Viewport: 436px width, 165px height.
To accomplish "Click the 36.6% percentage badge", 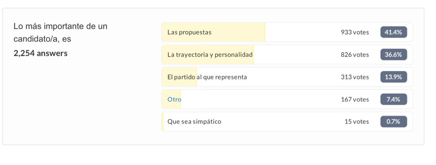I will (393, 54).
